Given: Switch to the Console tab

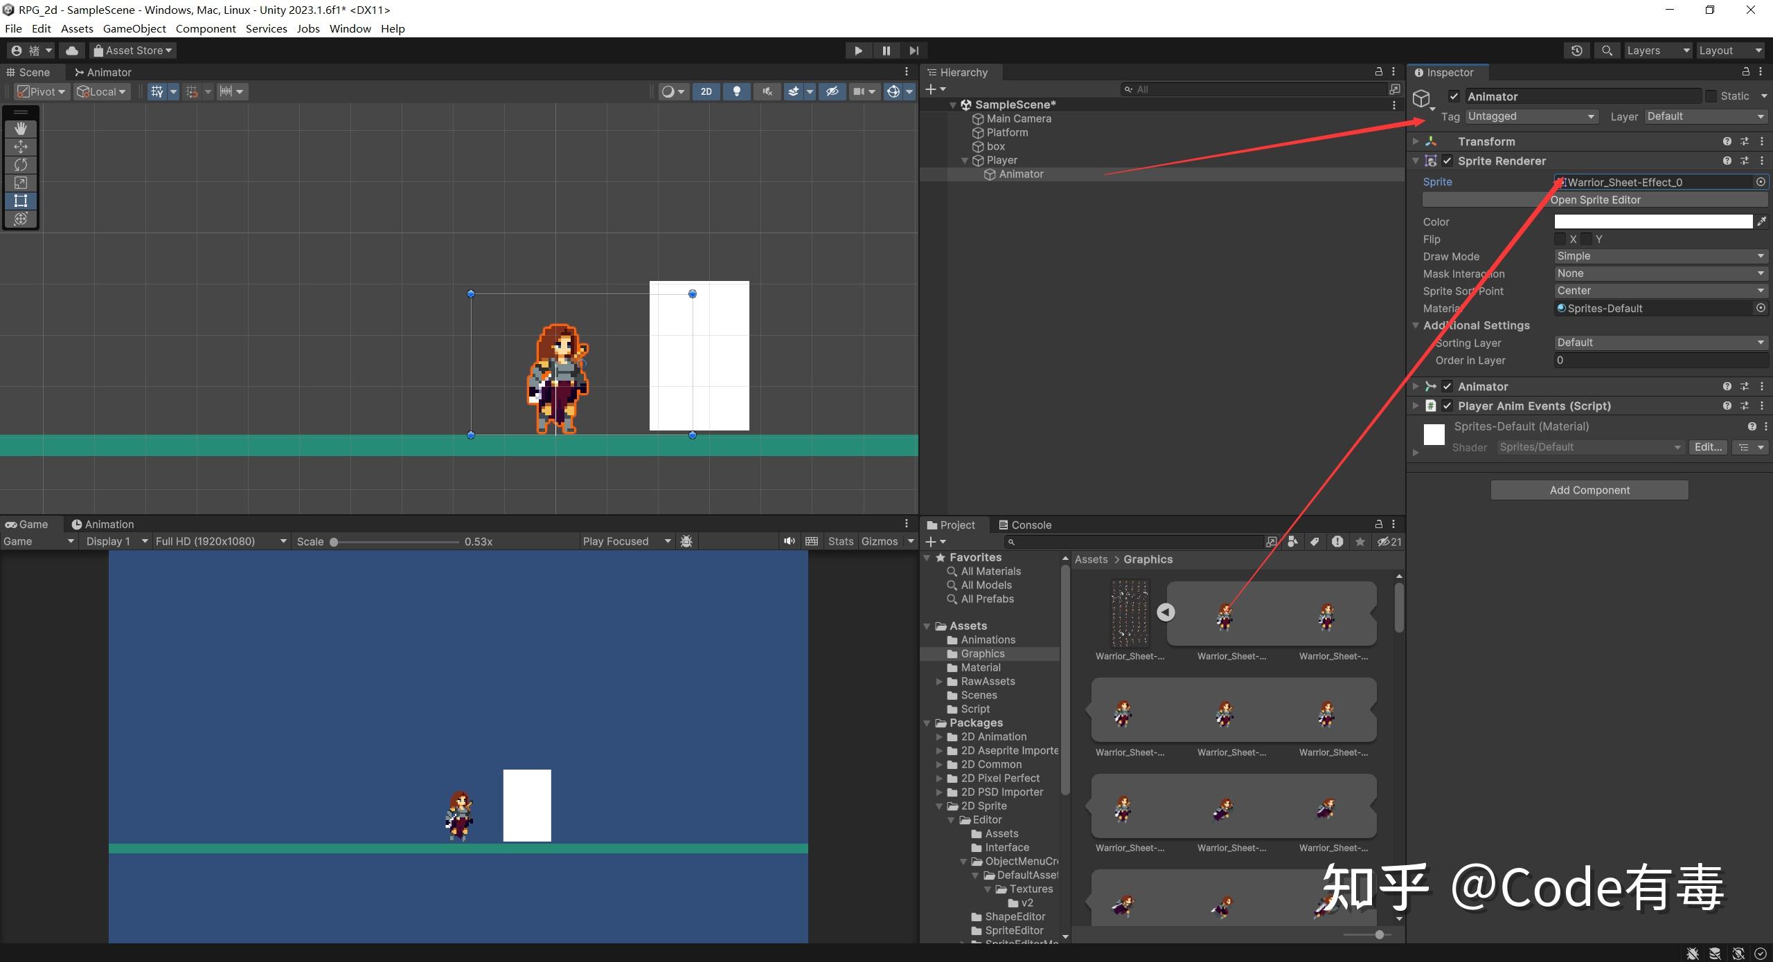Looking at the screenshot, I should tap(1031, 525).
